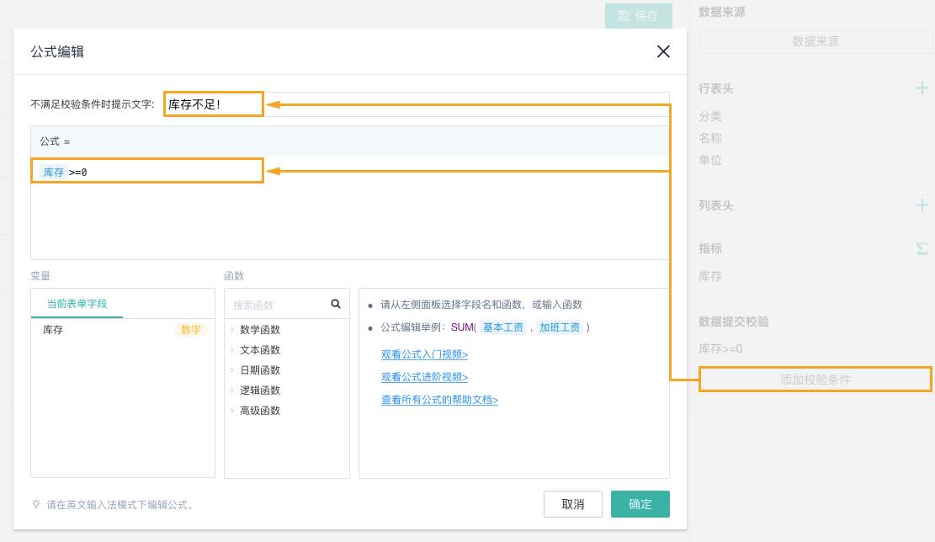Open 查看所有公式的帮助文档 link

[x=439, y=400]
